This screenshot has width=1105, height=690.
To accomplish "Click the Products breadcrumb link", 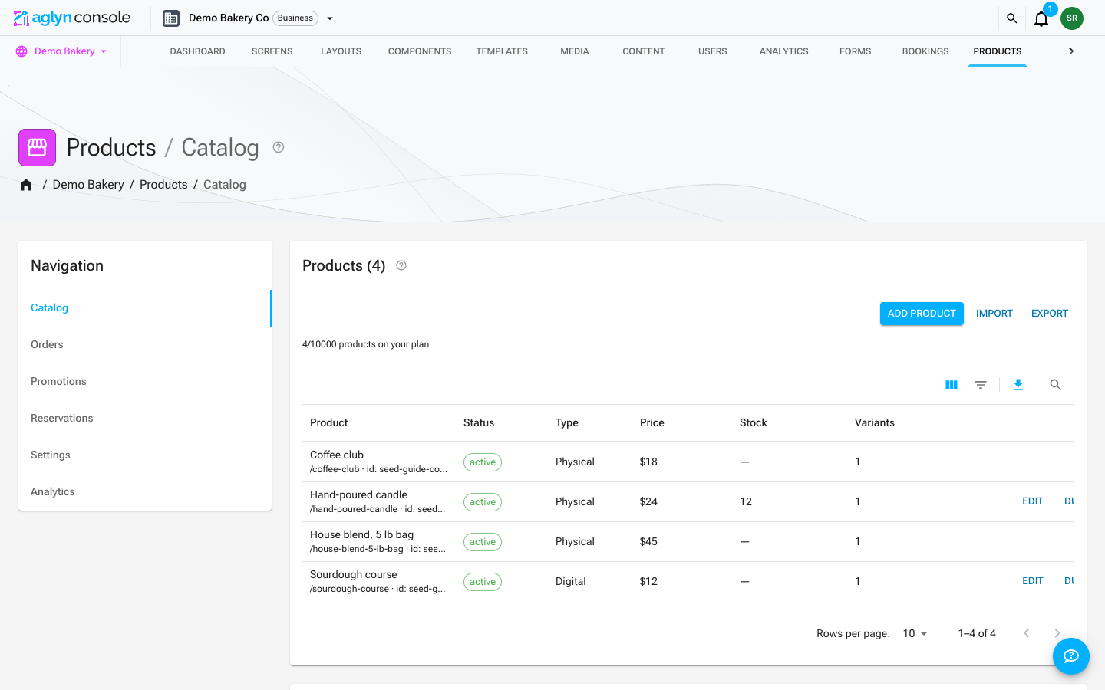I will point(163,185).
